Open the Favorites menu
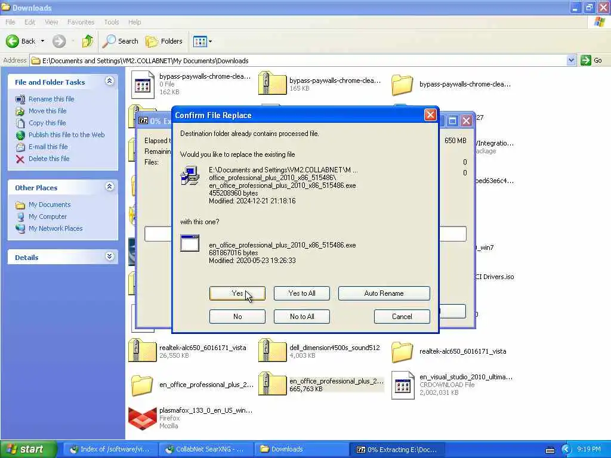The width and height of the screenshot is (611, 458). pyautogui.click(x=81, y=22)
